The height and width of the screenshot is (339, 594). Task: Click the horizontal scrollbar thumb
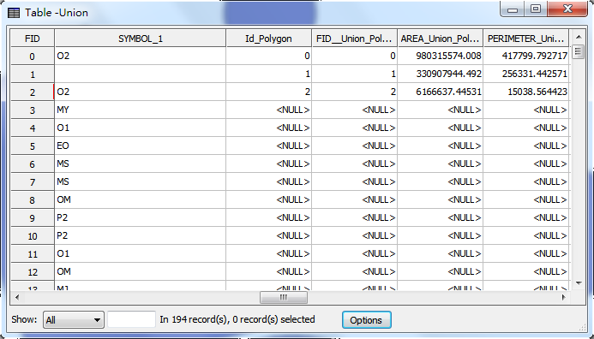coord(284,297)
